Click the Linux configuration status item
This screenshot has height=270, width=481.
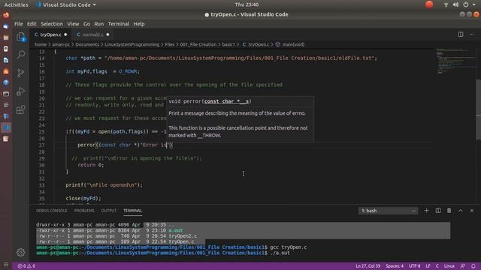tap(449, 266)
